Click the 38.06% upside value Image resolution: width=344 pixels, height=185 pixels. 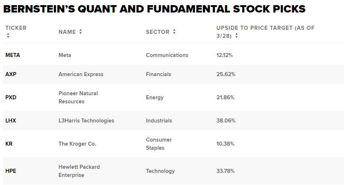(x=226, y=121)
